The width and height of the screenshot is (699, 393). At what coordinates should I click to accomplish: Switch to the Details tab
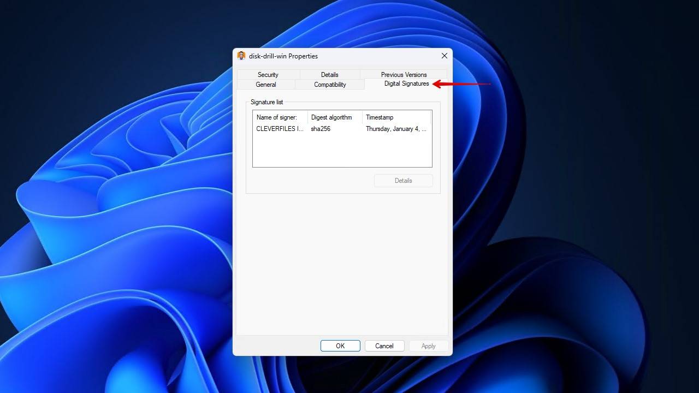[x=329, y=75]
